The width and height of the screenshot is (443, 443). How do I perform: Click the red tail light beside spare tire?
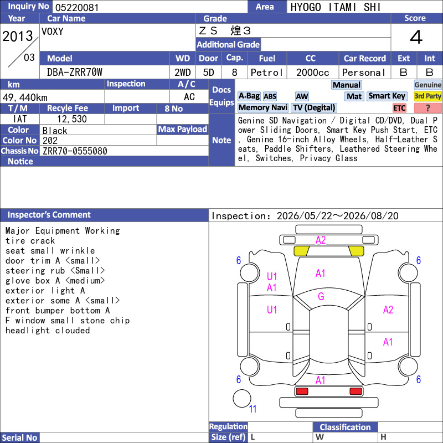pos(302,392)
